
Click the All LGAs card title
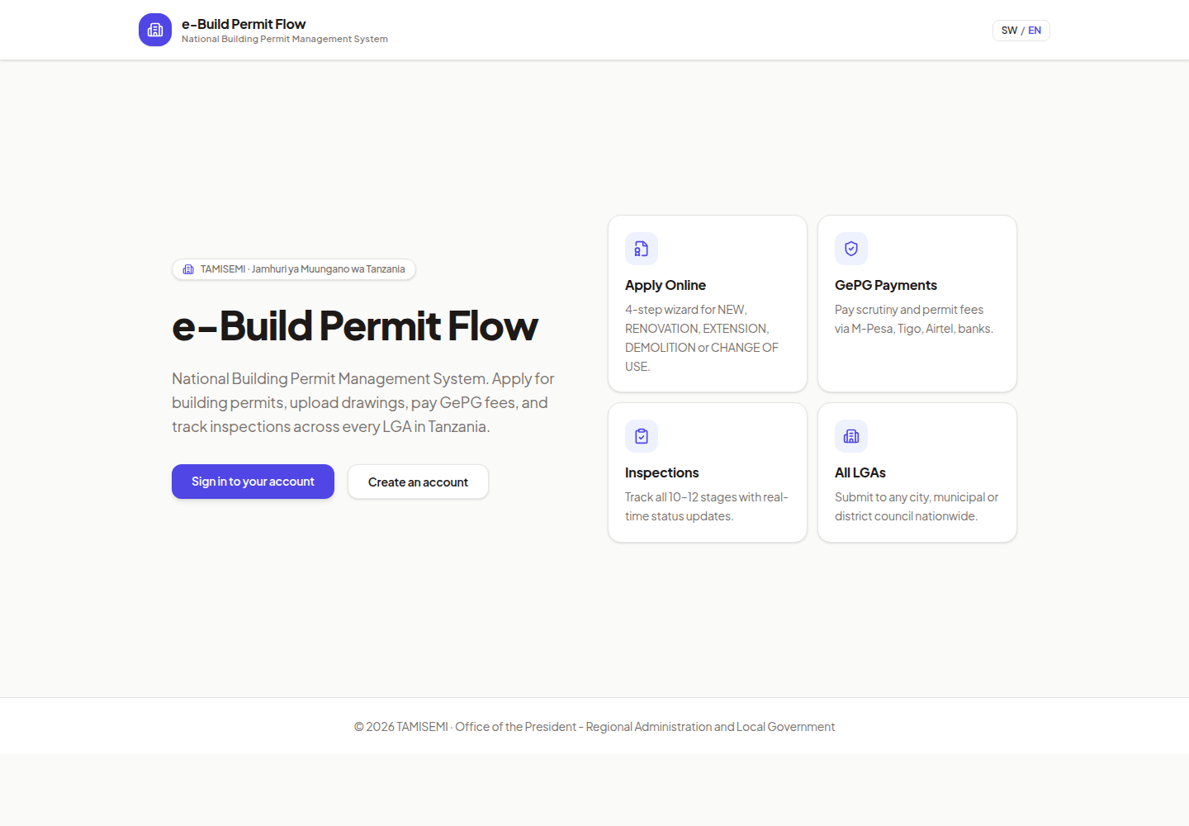(x=860, y=472)
